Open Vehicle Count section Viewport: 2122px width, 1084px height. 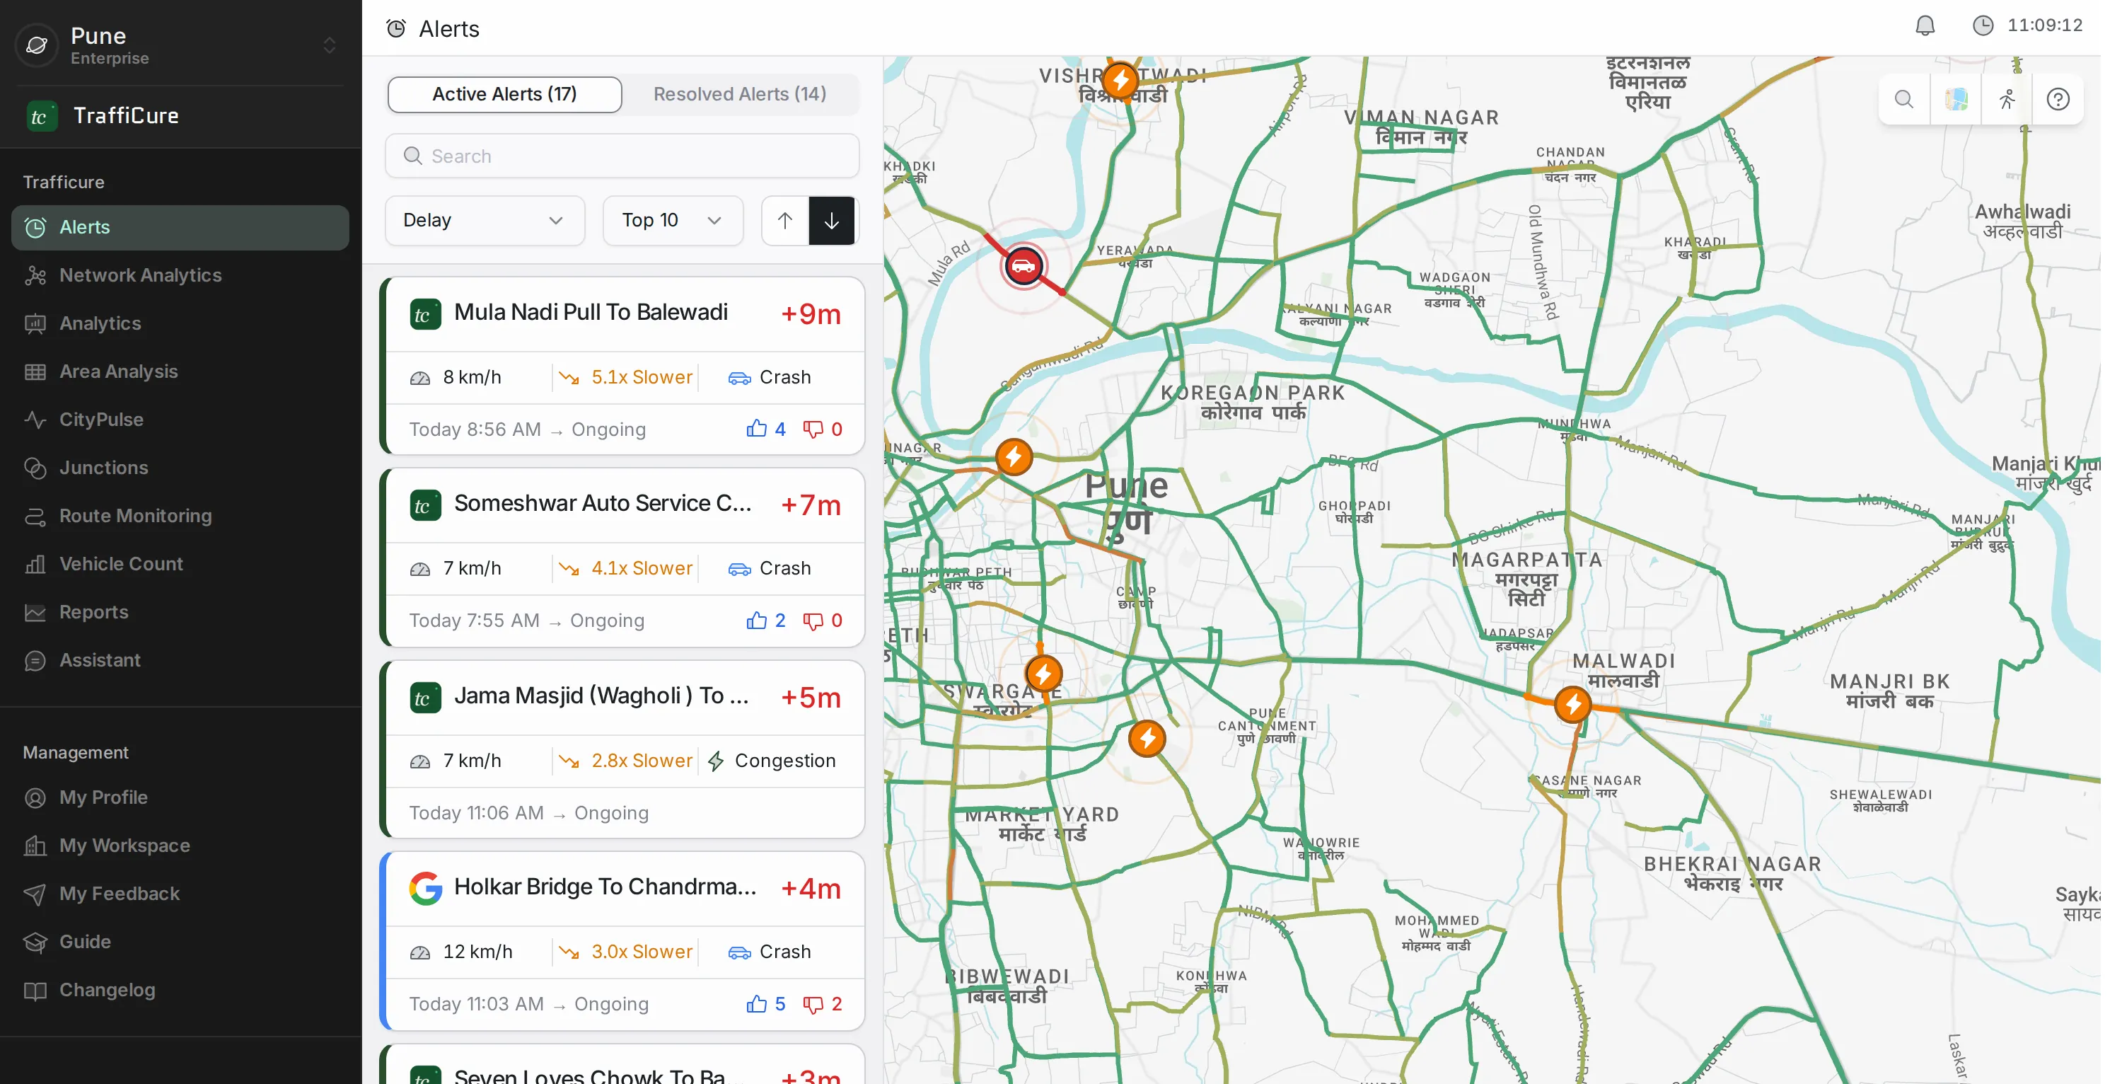coord(180,564)
